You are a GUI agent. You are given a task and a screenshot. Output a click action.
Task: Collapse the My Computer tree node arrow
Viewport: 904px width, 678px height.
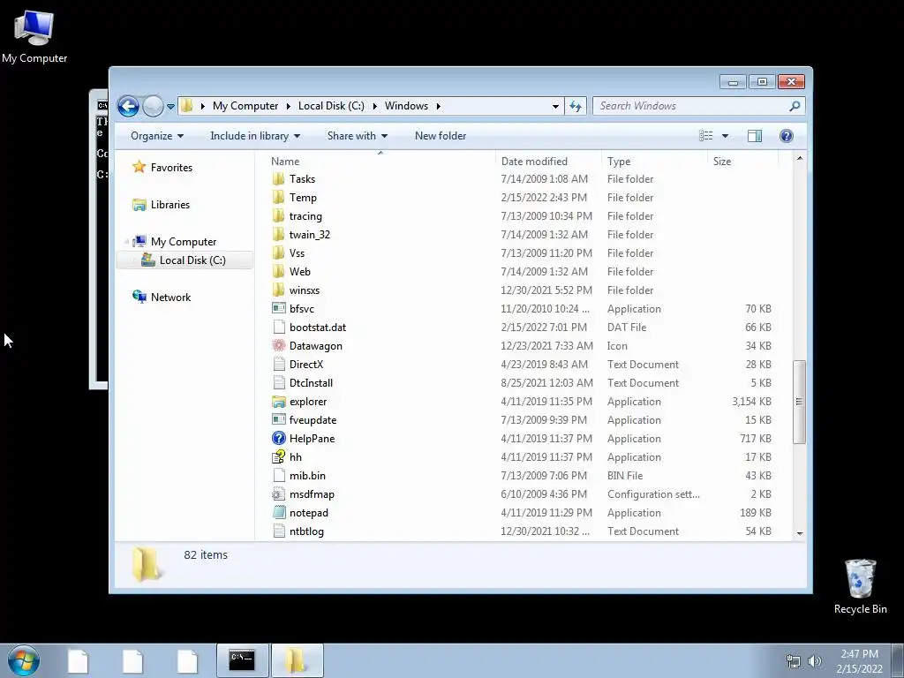(x=126, y=242)
